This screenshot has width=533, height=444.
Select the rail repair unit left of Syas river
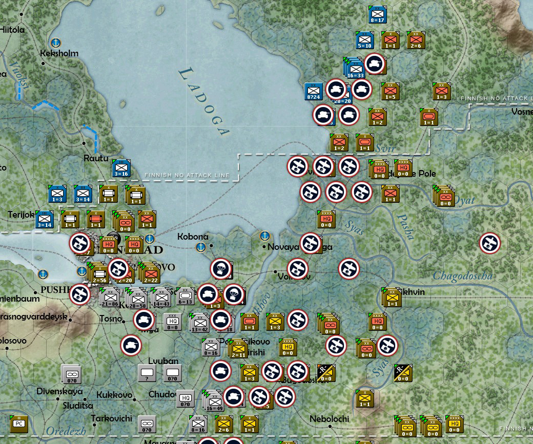coord(326,373)
